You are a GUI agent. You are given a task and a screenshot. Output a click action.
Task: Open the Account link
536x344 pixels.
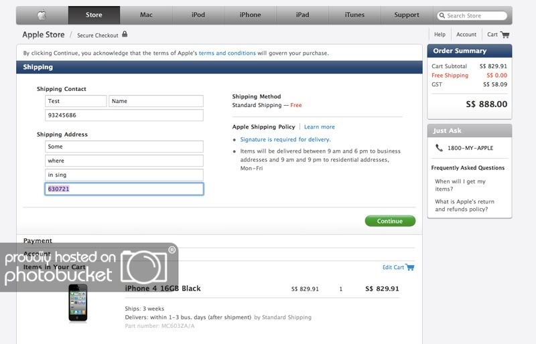coord(466,35)
